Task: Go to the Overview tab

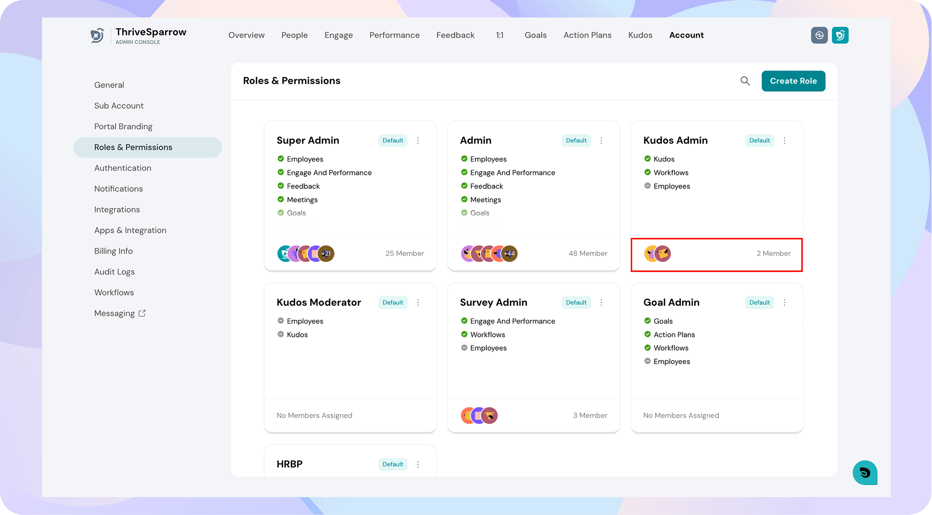Action: [247, 35]
